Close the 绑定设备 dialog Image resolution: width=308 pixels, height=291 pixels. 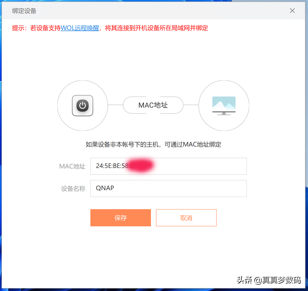pos(292,11)
